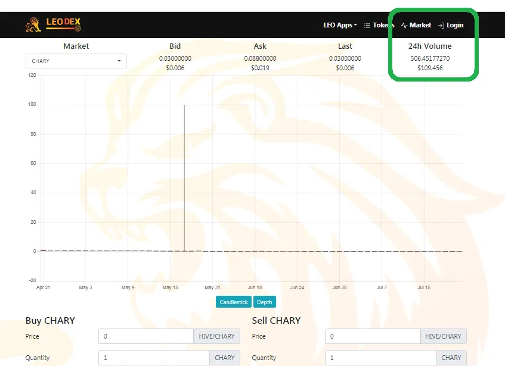This screenshot has height=366, width=505.
Task: Click the Login link
Action: tap(451, 25)
